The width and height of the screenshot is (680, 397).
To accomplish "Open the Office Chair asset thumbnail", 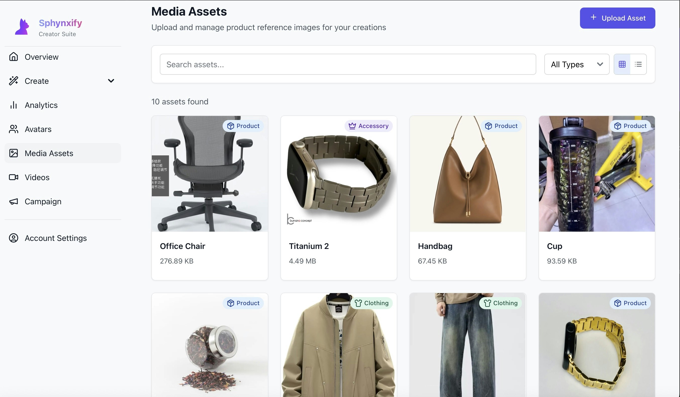I will click(x=210, y=174).
